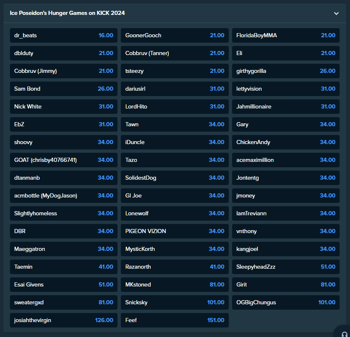Bet on shoovy at 34.00
This screenshot has width=350, height=337.
(64, 142)
